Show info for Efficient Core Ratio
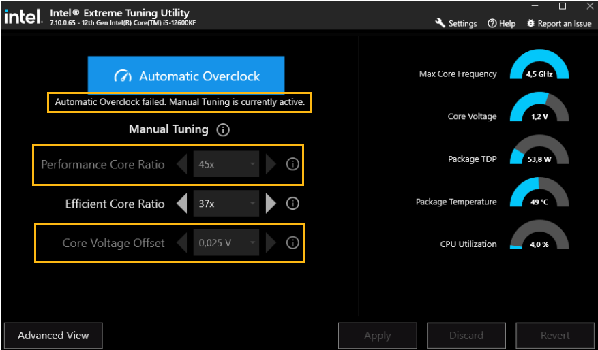This screenshot has height=350, width=598. [x=293, y=204]
